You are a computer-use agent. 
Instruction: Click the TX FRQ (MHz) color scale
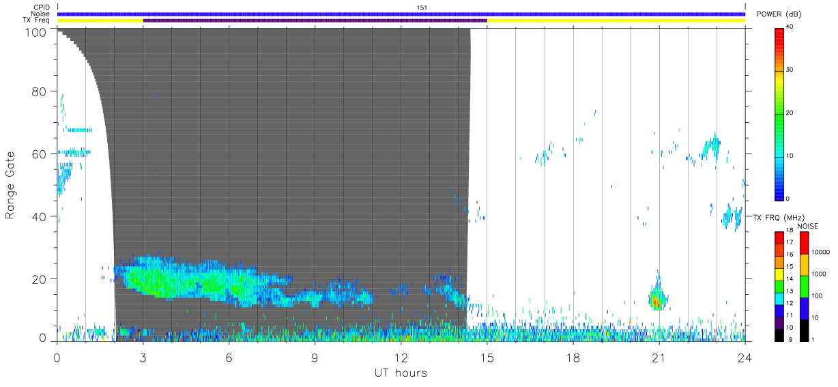click(779, 286)
